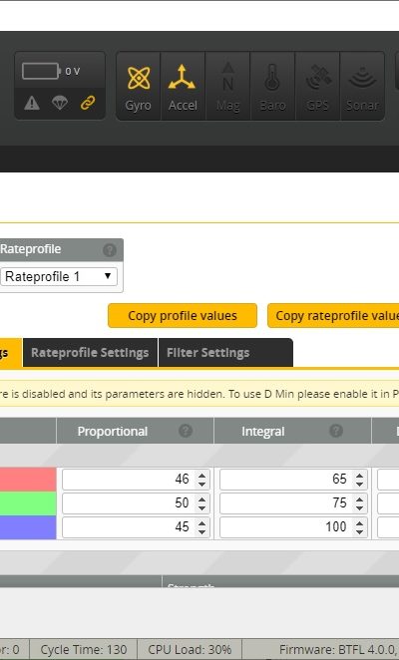Click the Integral field showing 100

(x=293, y=527)
